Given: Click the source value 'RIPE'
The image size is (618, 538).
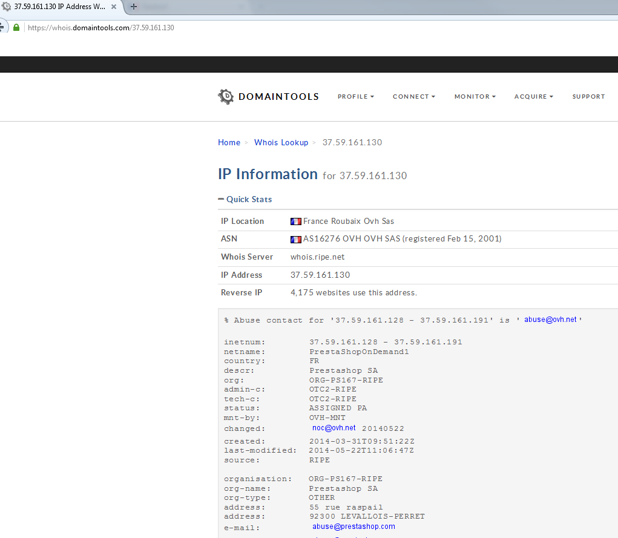Looking at the screenshot, I should tap(319, 460).
